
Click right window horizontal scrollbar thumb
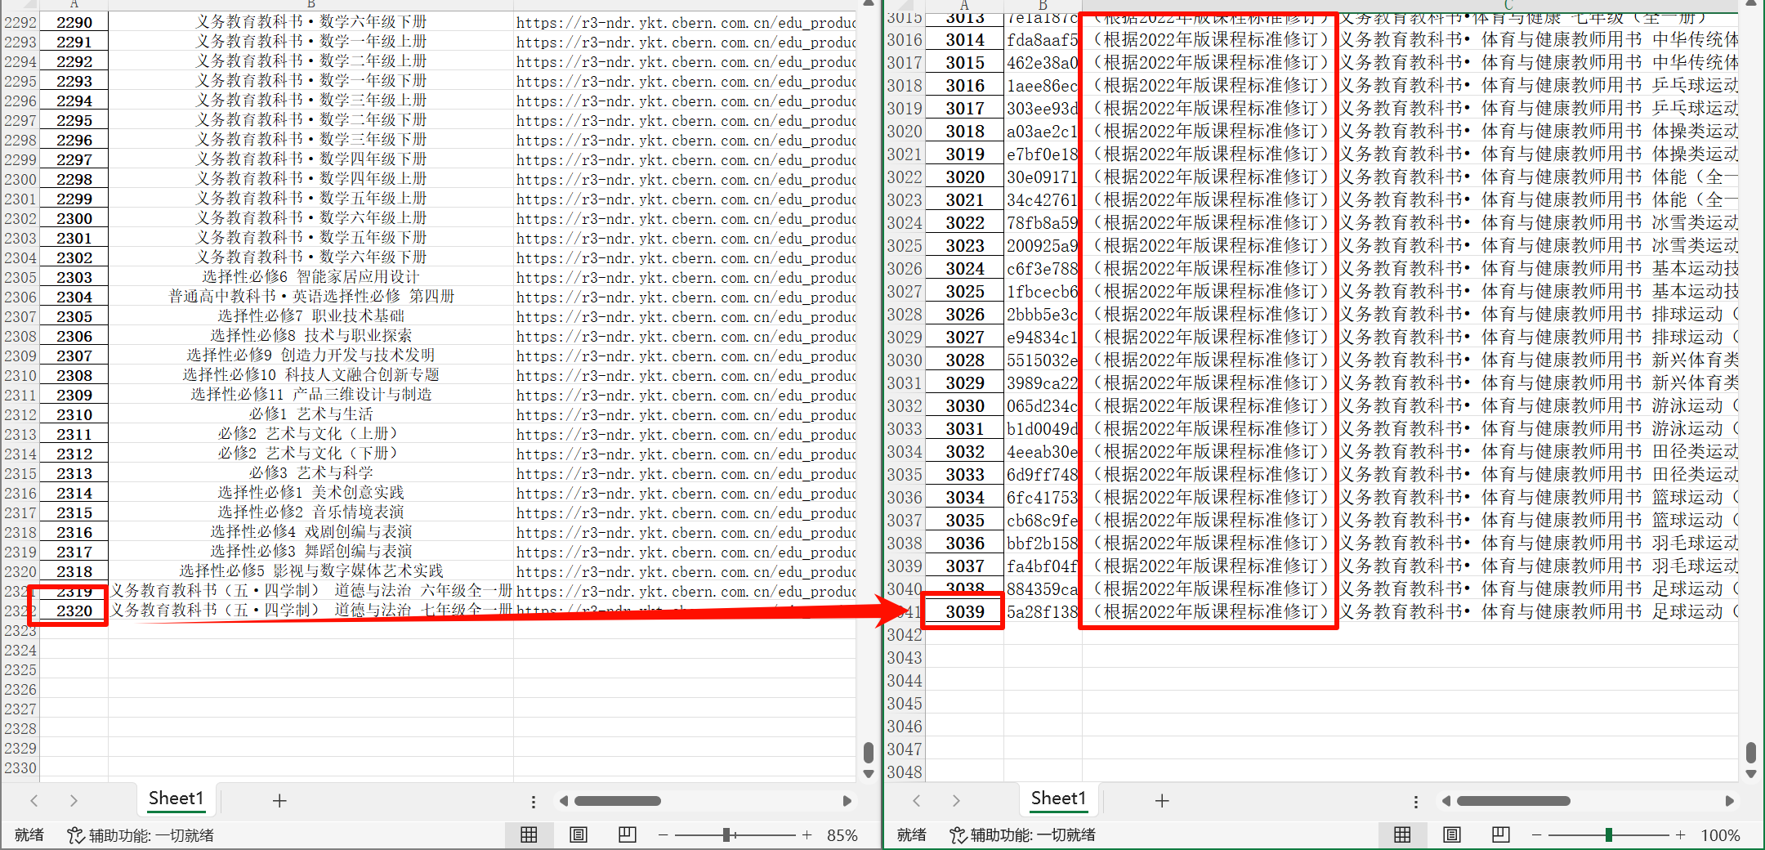1513,801
